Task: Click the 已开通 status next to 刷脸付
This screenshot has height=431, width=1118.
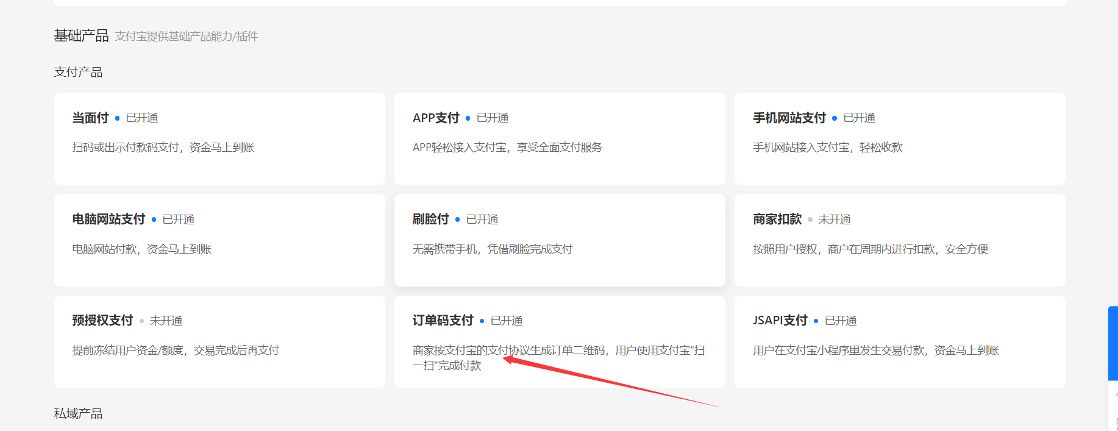Action: coord(482,219)
